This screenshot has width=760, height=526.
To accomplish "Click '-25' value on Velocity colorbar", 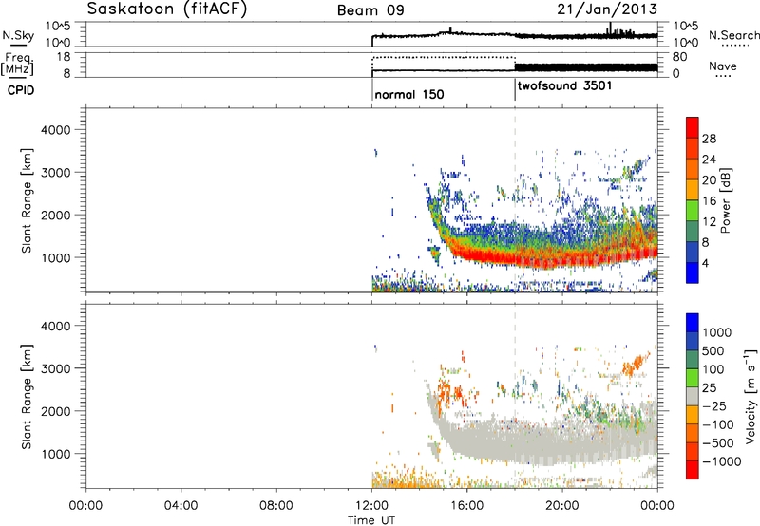I will tap(714, 406).
